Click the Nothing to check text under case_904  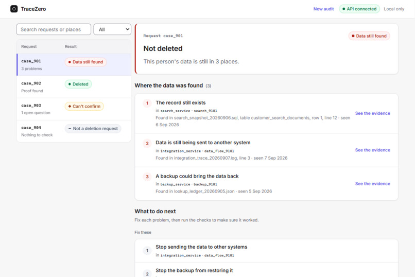coord(37,135)
